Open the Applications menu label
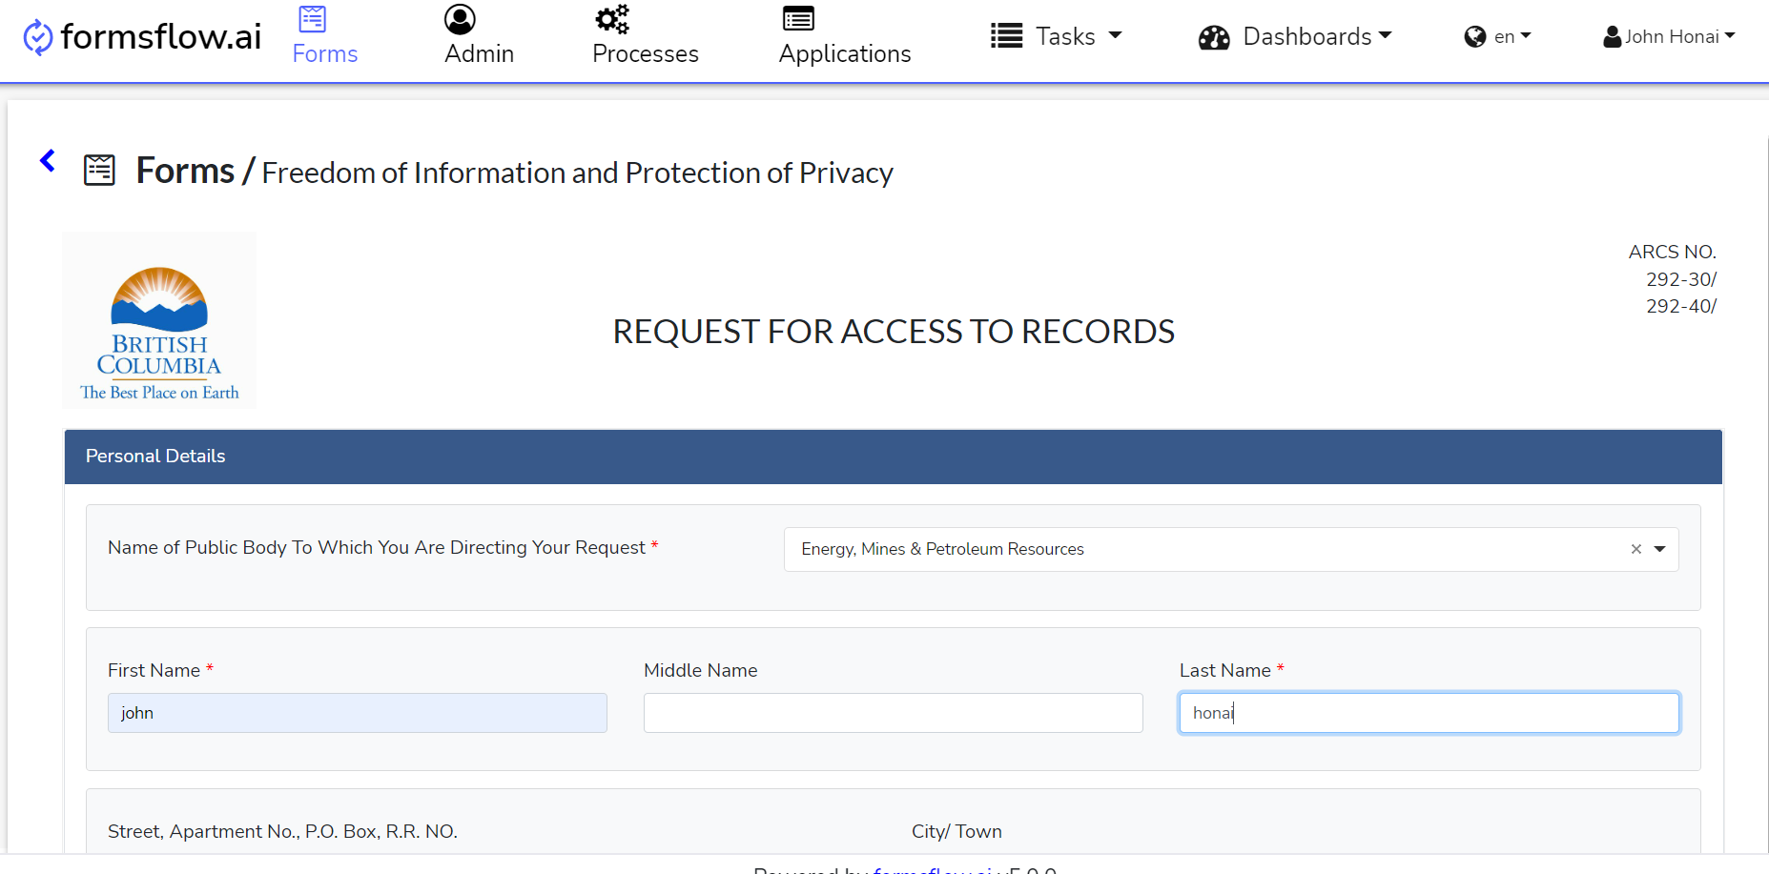The width and height of the screenshot is (1769, 874). tap(845, 54)
